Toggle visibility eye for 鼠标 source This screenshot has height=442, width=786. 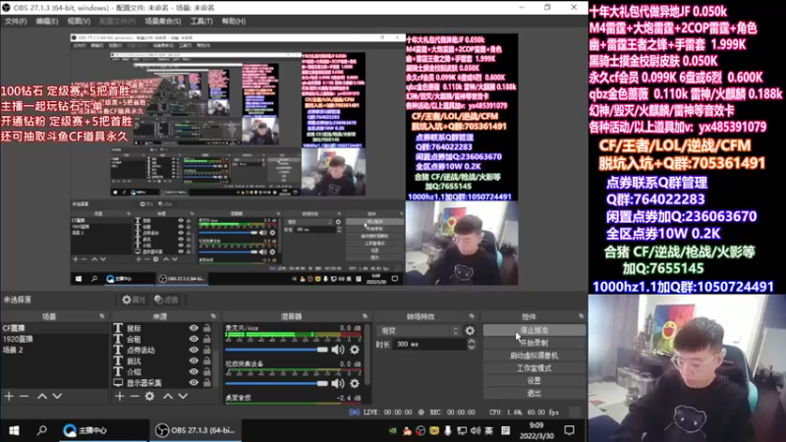tap(194, 328)
